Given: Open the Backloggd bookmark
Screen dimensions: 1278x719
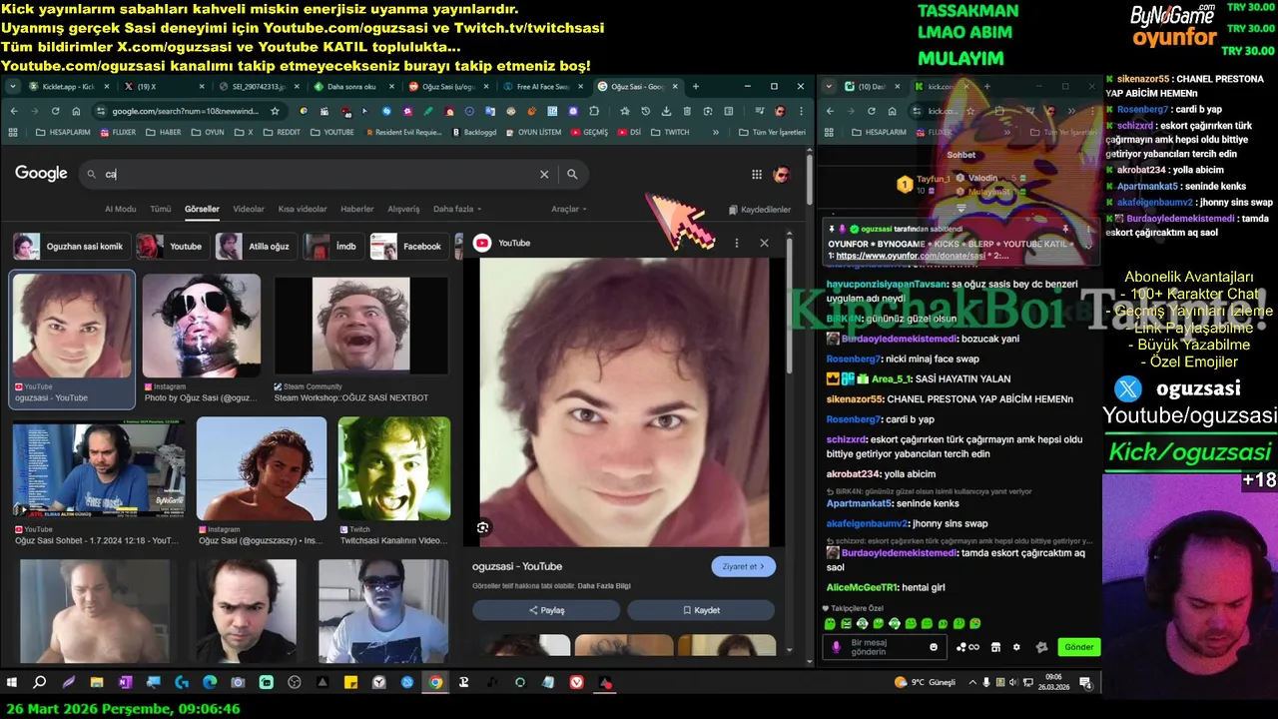Looking at the screenshot, I should pyautogui.click(x=474, y=132).
